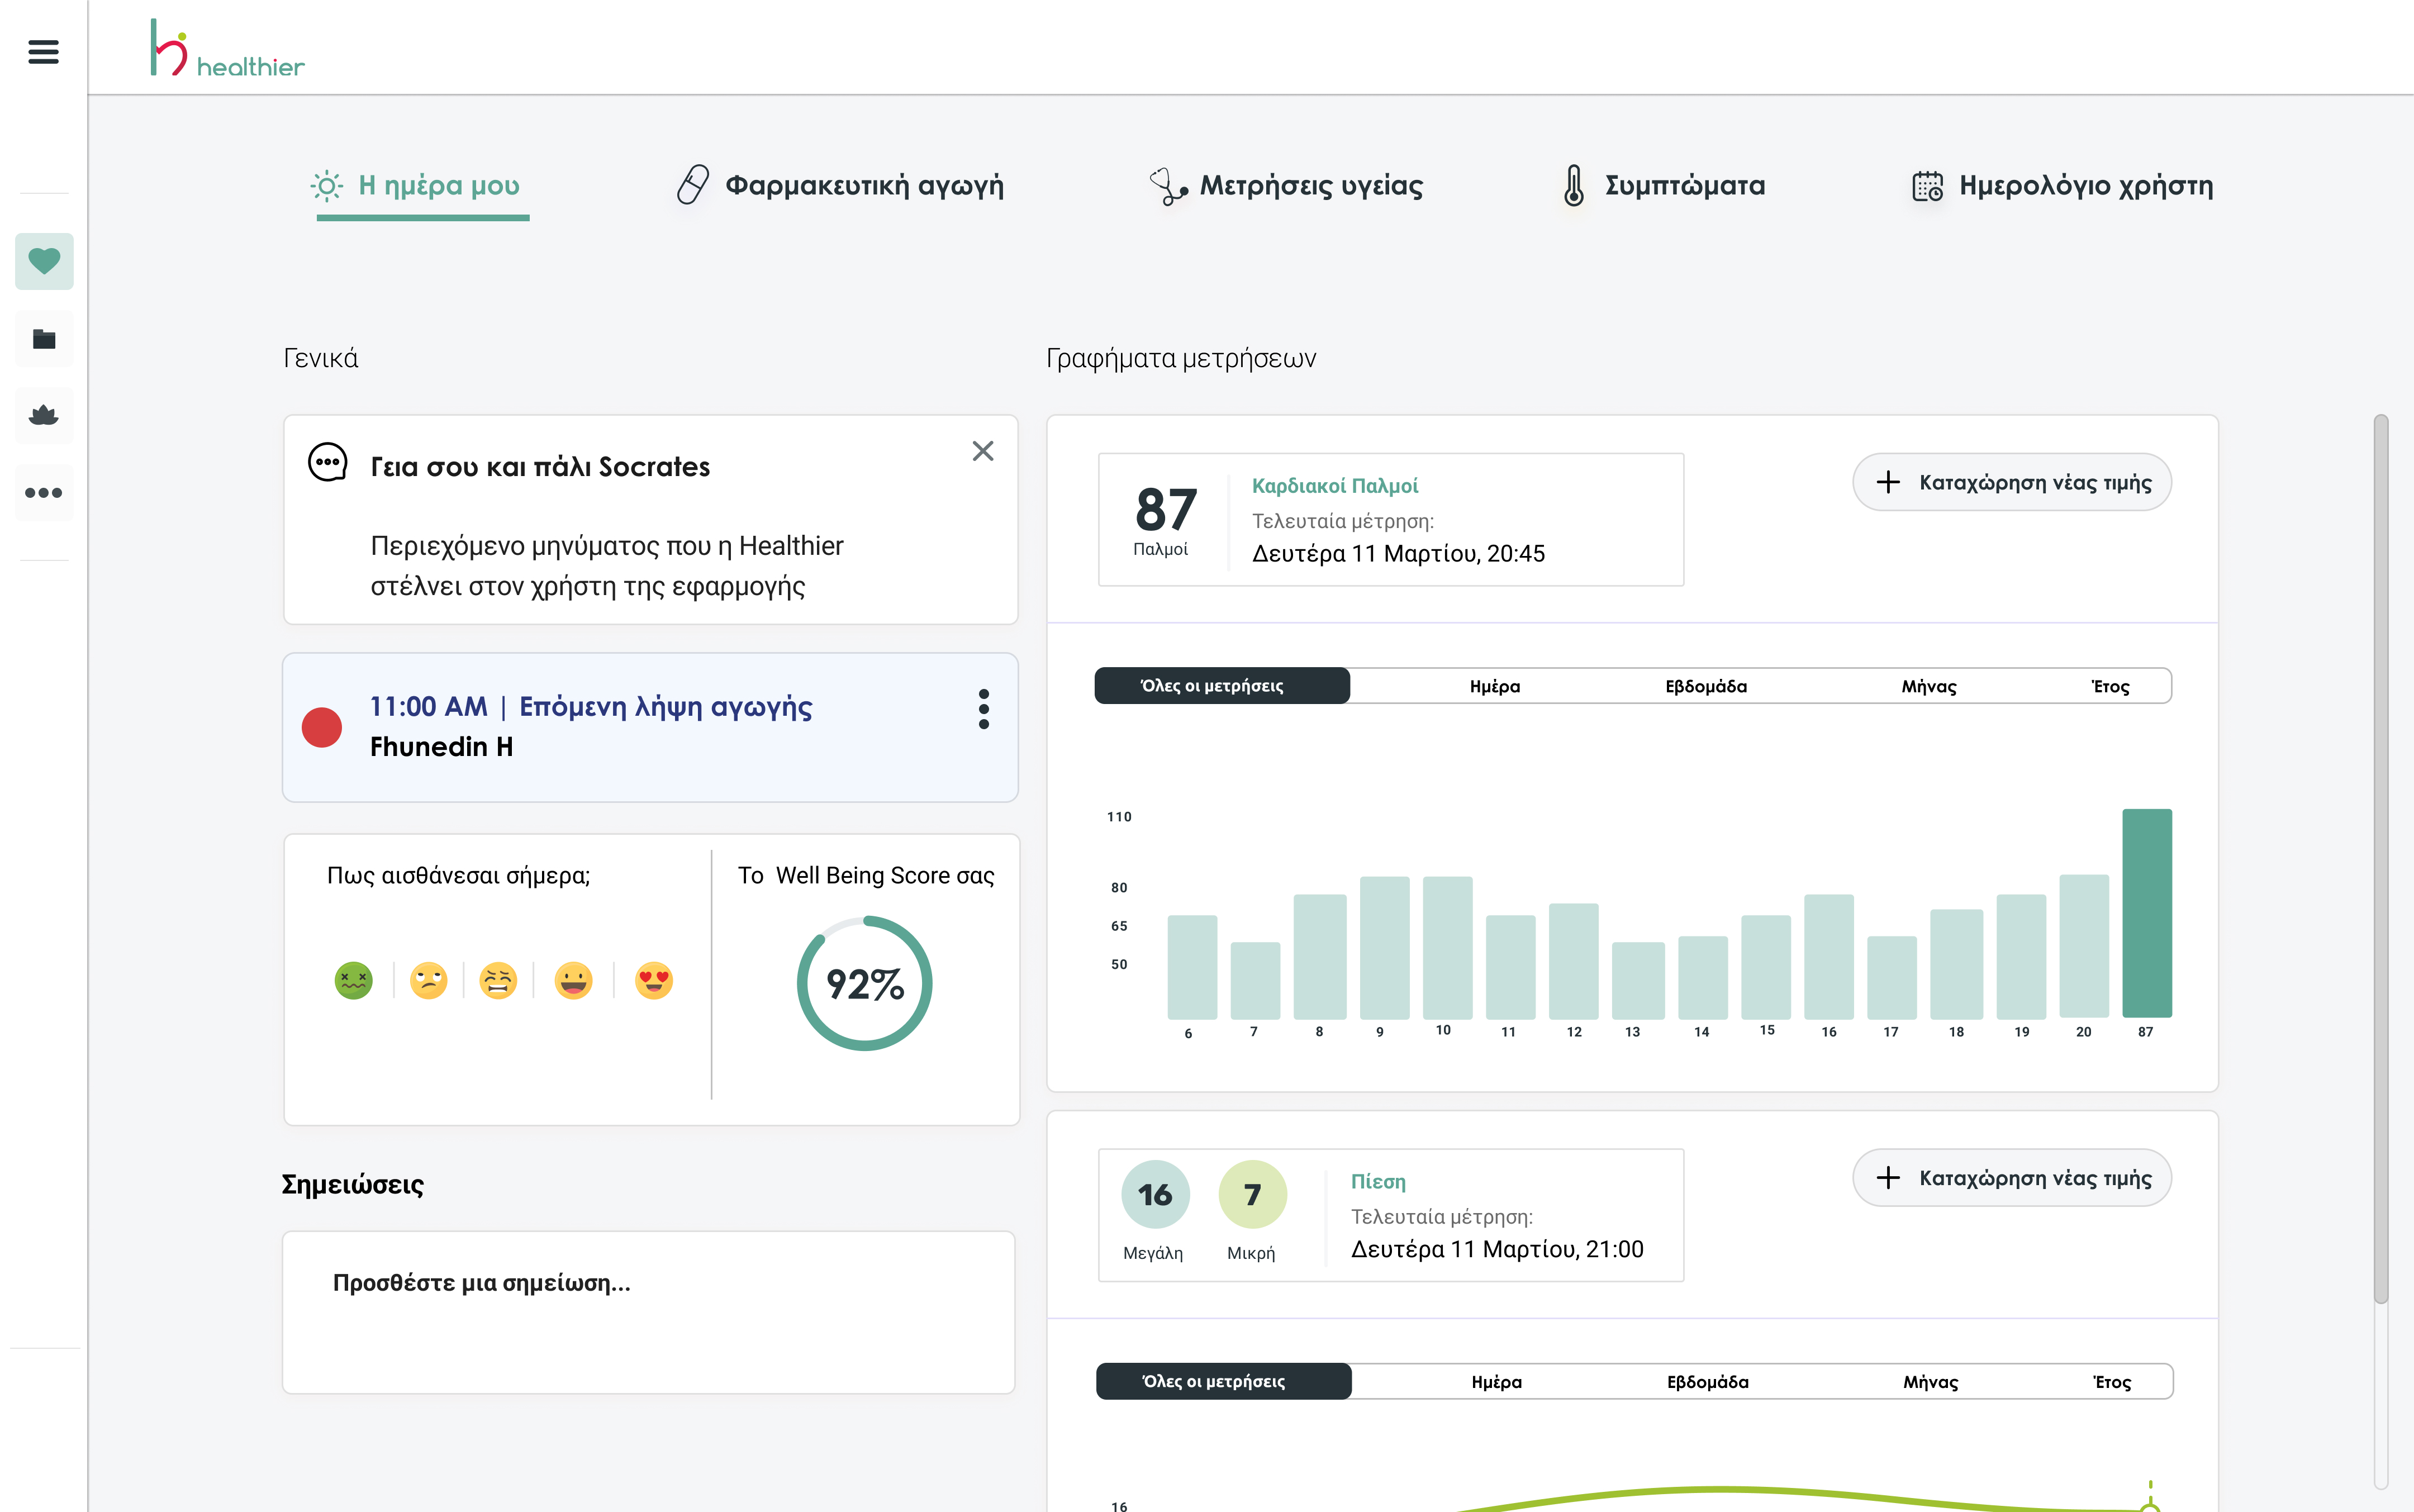Pick the sick green face emoji
The width and height of the screenshot is (2414, 1512).
point(353,980)
